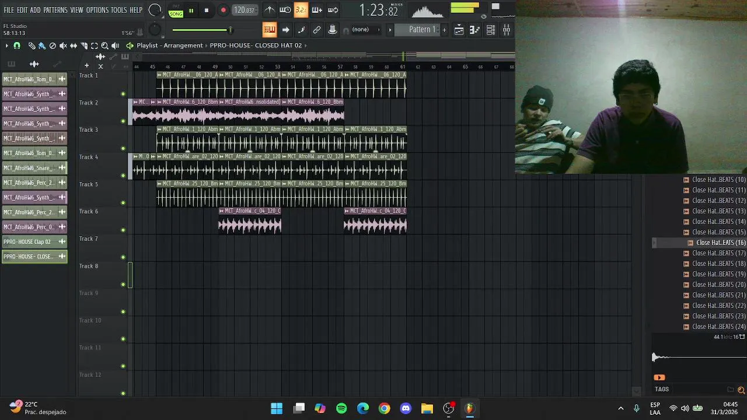Select the playback/scrub speaker tool
747x420 pixels.
pos(116,45)
